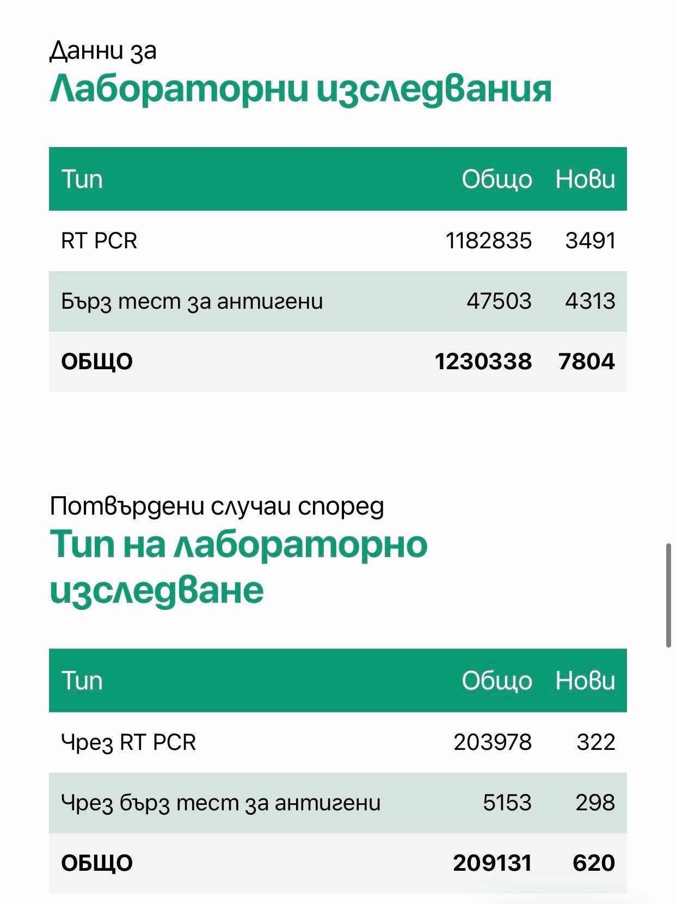676x904 pixels.
Task: Select 'Тип на лабораторно изследване' heading
Action: click(238, 567)
